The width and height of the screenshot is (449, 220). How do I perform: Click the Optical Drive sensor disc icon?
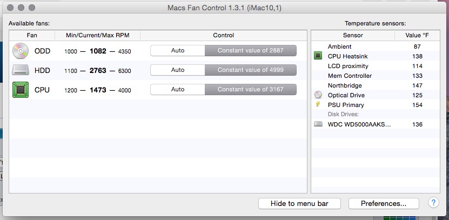318,95
